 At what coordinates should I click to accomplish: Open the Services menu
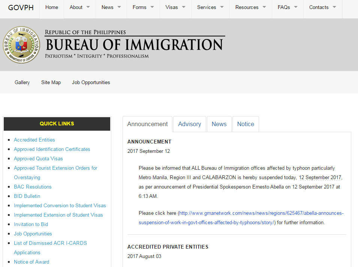click(x=207, y=7)
